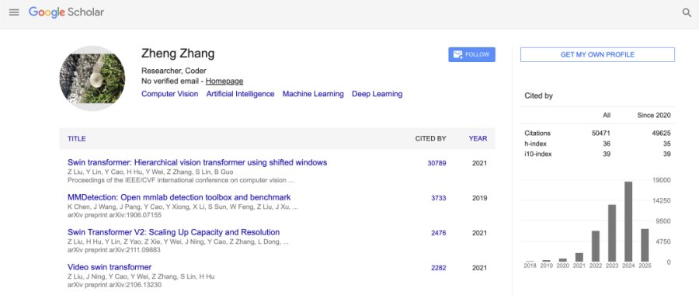
Task: Follow Zheng Zhang's profile
Action: click(x=471, y=55)
